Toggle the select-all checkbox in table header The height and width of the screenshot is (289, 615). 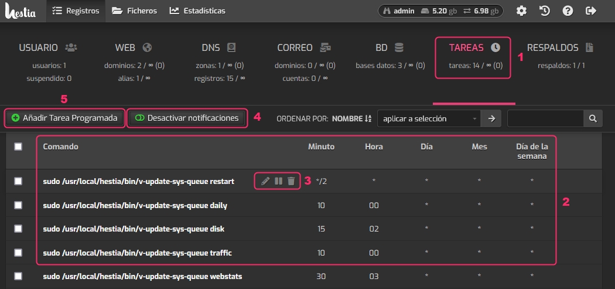[18, 147]
